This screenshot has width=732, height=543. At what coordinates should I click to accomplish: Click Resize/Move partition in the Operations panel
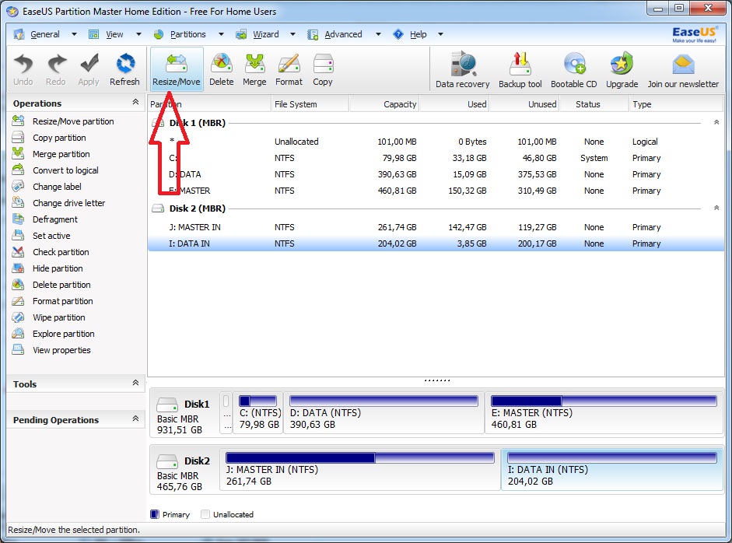[x=63, y=121]
